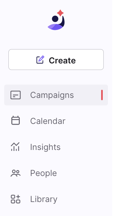
Task: Open the Campaigns menu item
Action: (x=56, y=95)
